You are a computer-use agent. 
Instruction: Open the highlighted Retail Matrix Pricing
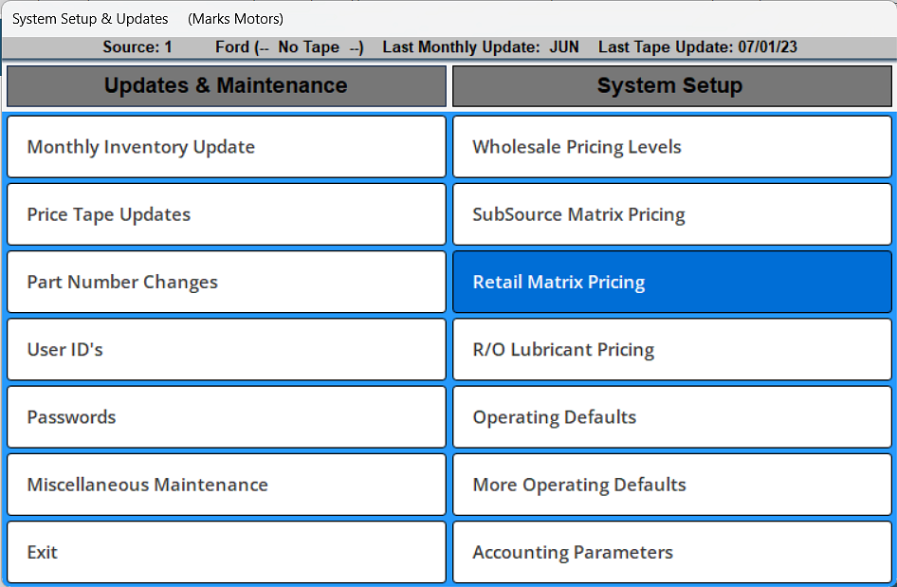pos(671,282)
